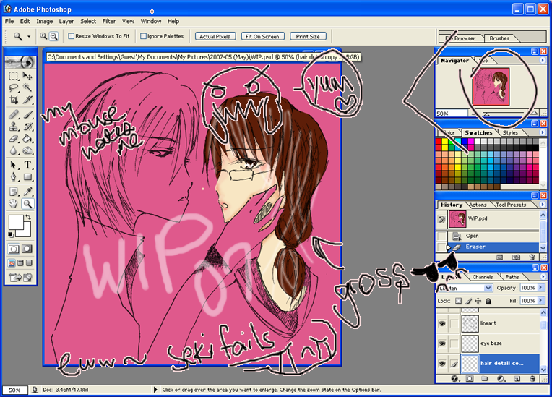Image resolution: width=552 pixels, height=397 pixels.
Task: Open the Layers panel flyout menu
Action: (543, 276)
